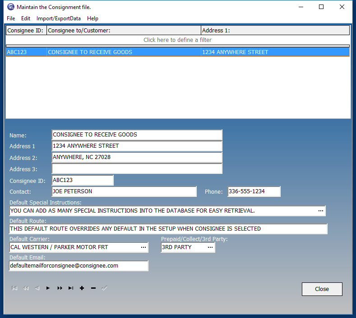Select grid cell 1234 ANYWHERE STREET
356x318 pixels.
275,52
